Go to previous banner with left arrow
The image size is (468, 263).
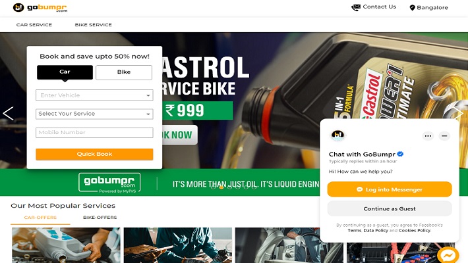[x=8, y=114]
